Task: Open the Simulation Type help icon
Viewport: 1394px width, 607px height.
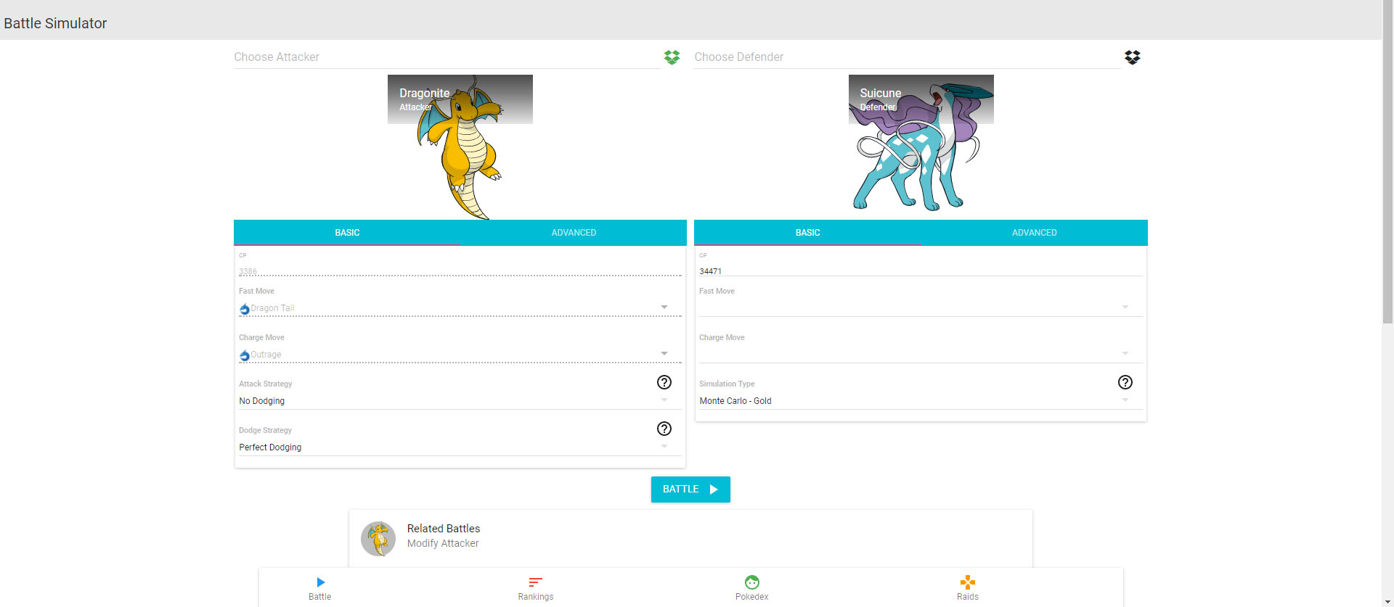Action: pos(1125,382)
